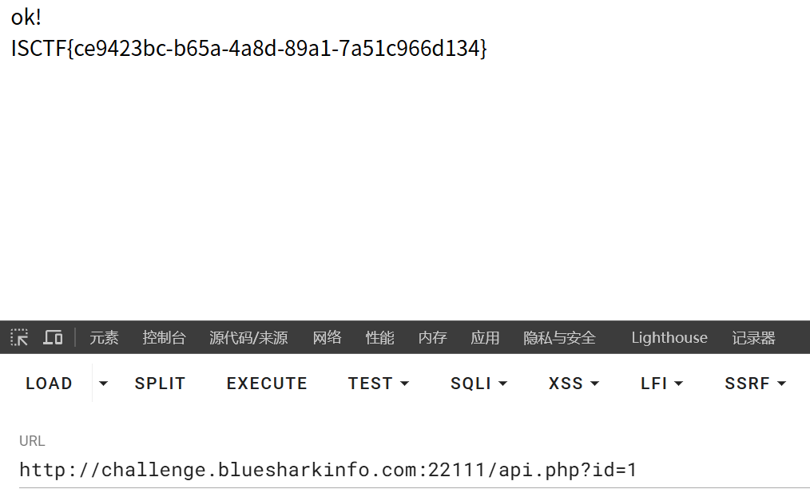This screenshot has width=810, height=493.
Task: Switch to the 控制台 (Console) tab
Action: click(164, 338)
